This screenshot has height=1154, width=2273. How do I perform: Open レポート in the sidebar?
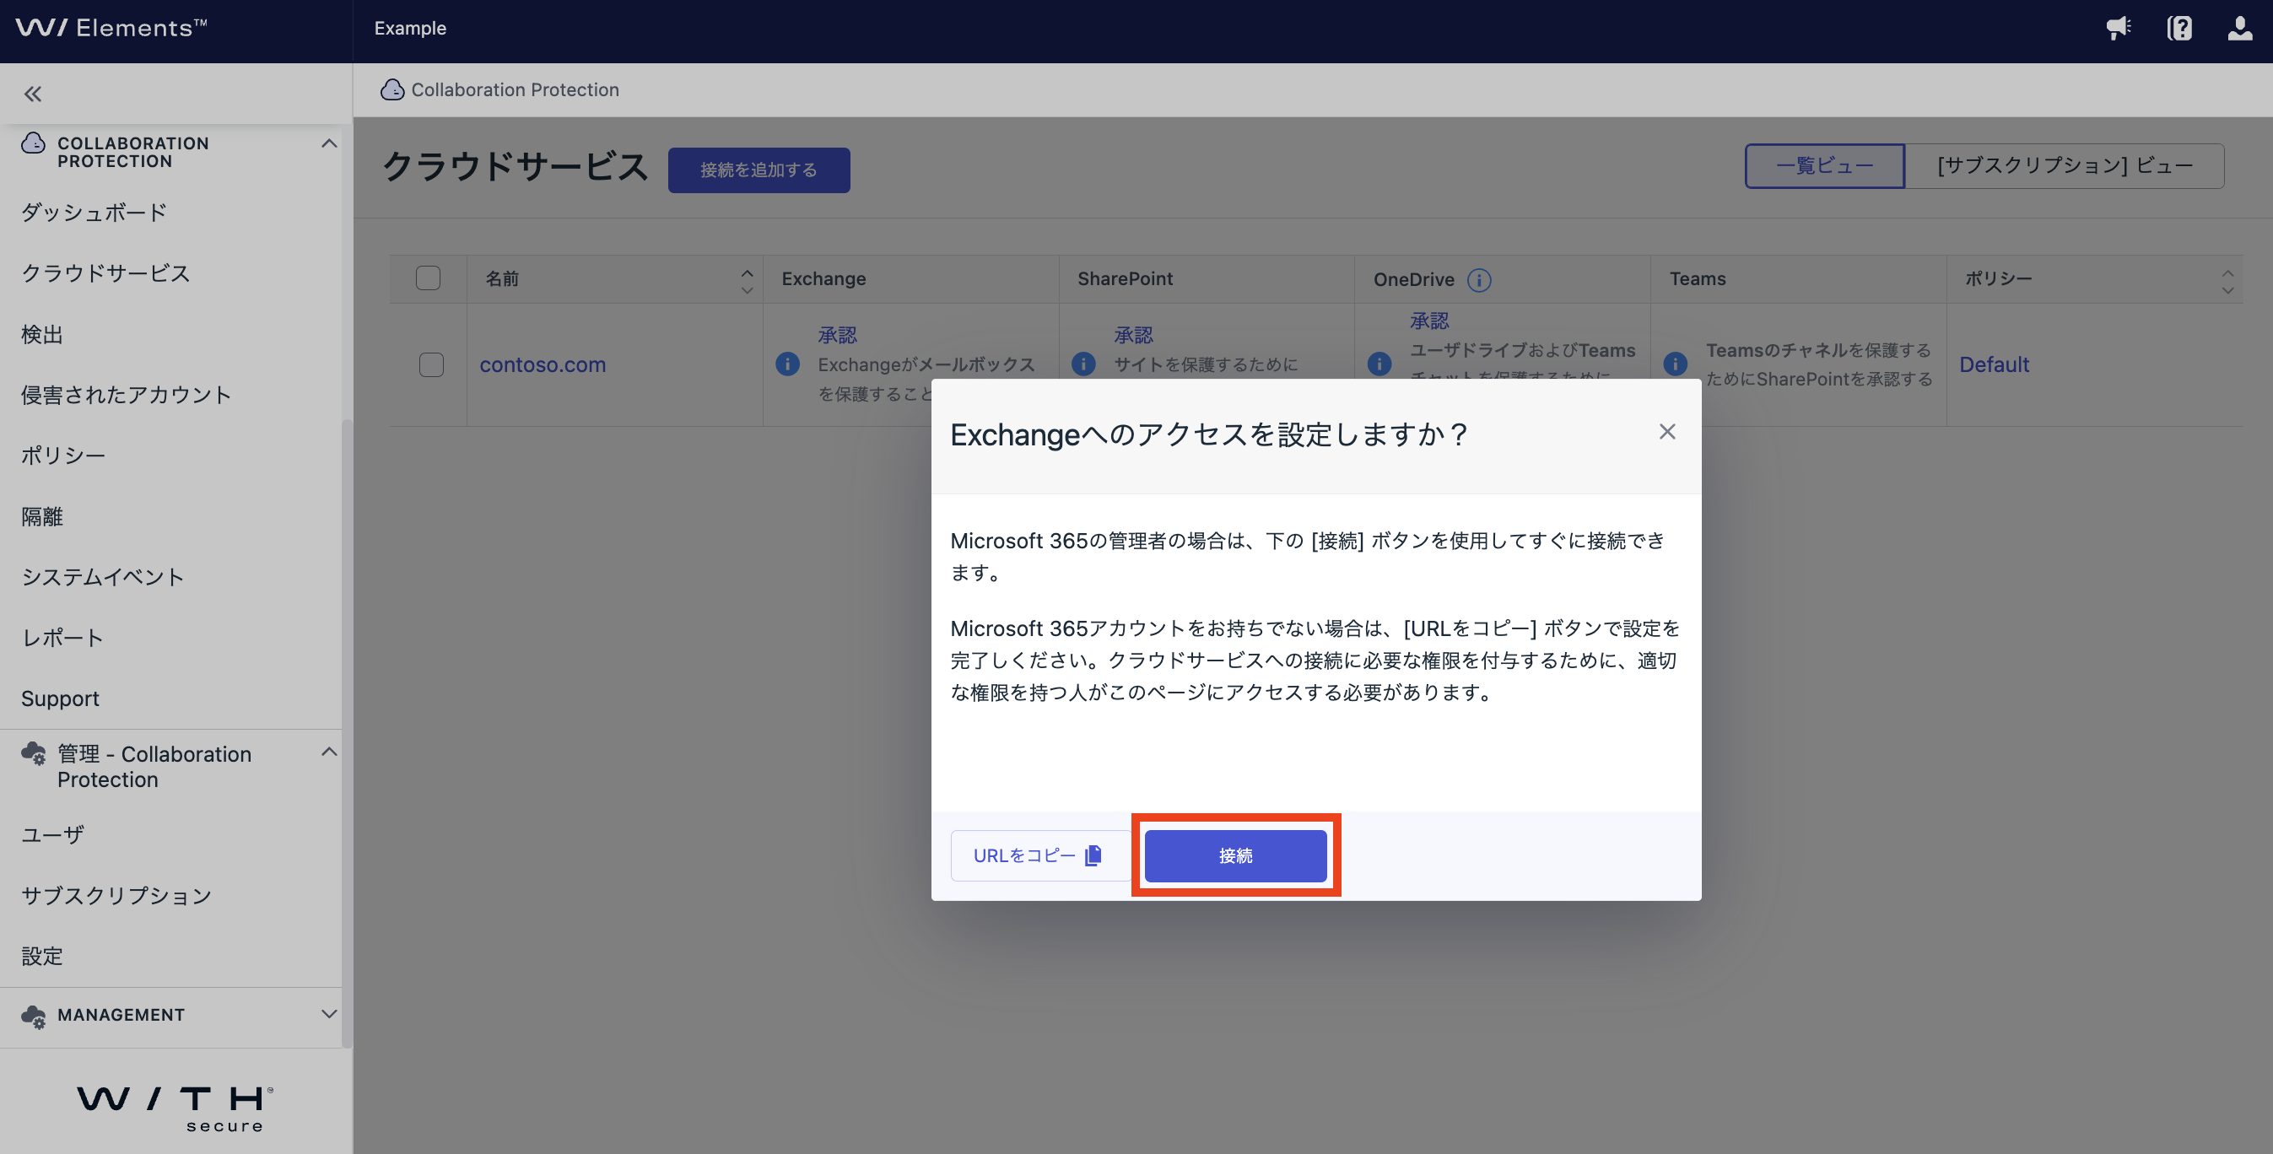(62, 638)
